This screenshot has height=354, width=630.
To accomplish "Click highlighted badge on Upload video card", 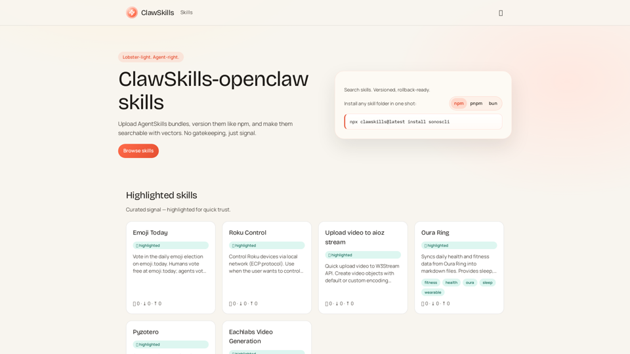I will tap(363, 255).
